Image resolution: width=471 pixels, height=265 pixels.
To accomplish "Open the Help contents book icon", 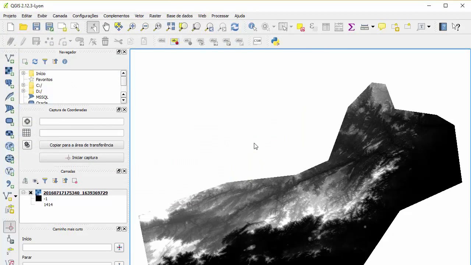I will coord(443,27).
